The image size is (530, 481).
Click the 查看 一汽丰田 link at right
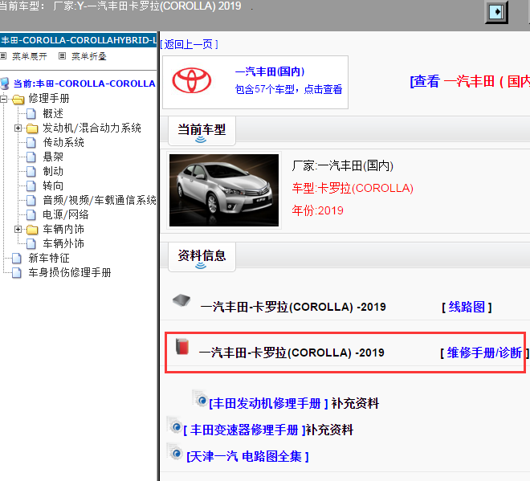(x=470, y=81)
